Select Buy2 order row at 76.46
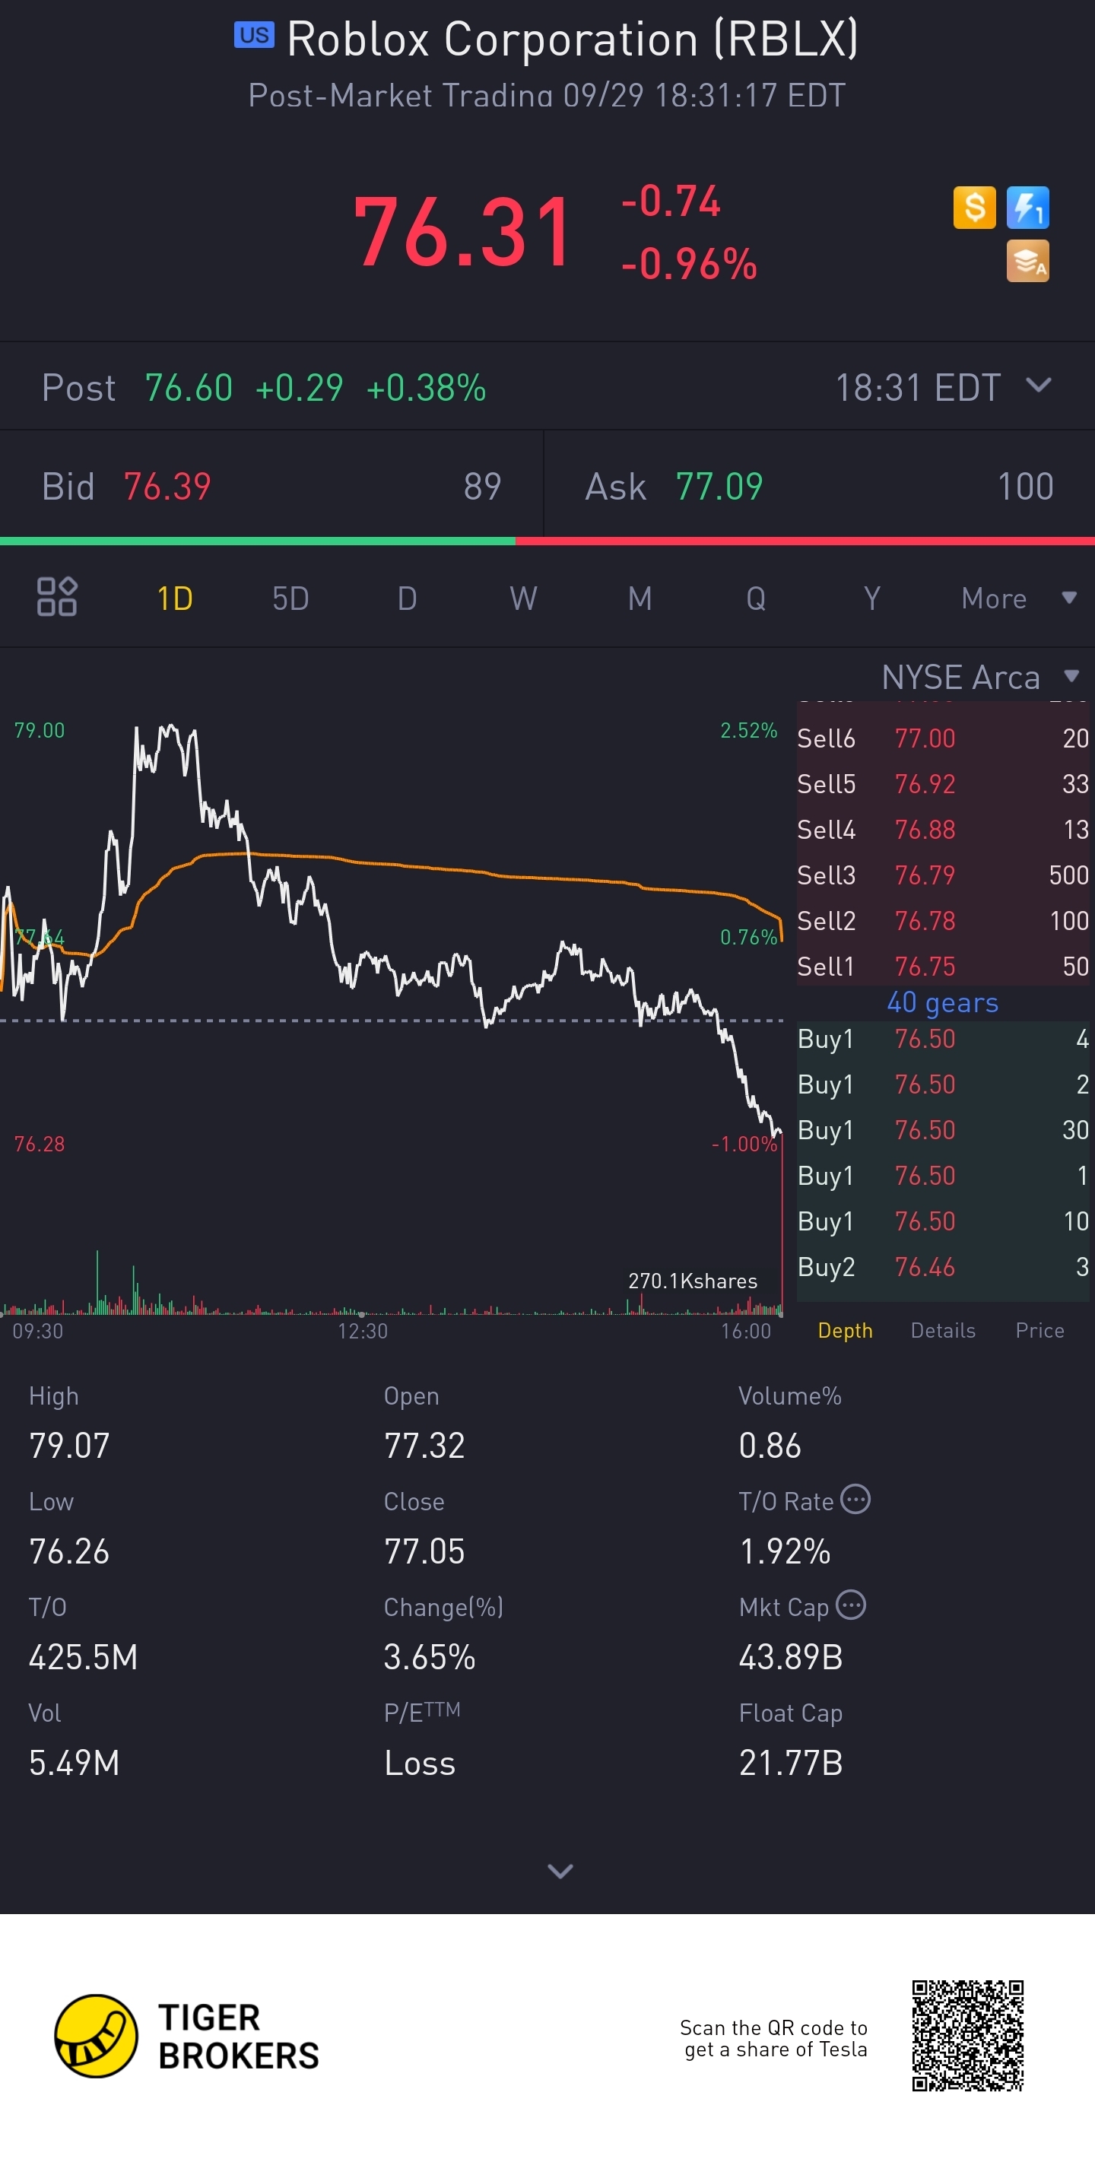Screen dimensions: 1095x2159 944,1266
